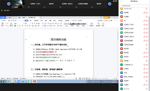Click the Share button in WPS menu bar
This screenshot has width=150, height=91.
[x=110, y=21]
